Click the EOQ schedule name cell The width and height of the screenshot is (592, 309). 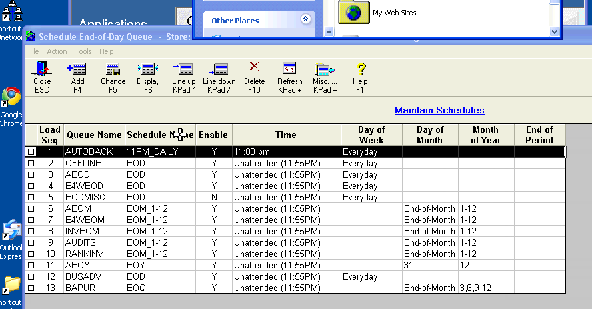[160, 288]
